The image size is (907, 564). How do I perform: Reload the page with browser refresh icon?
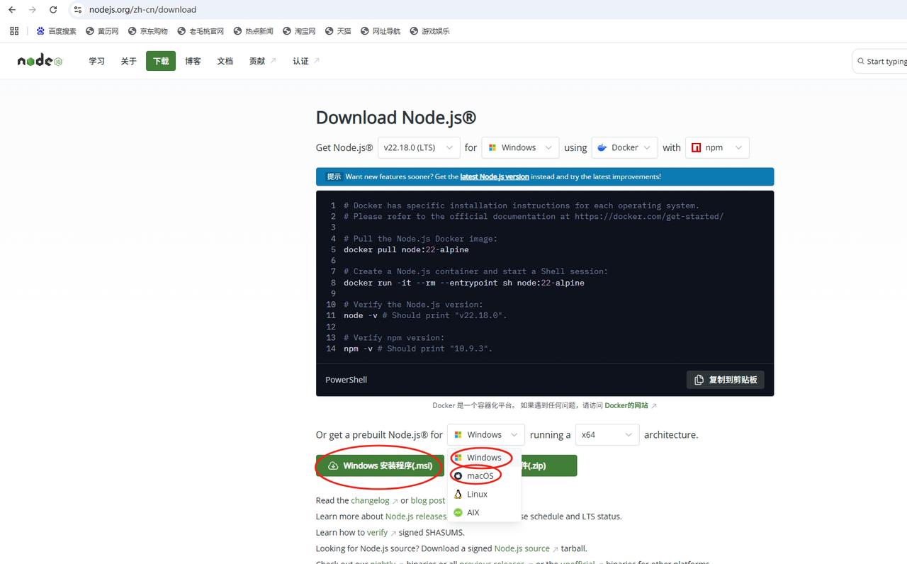point(53,10)
